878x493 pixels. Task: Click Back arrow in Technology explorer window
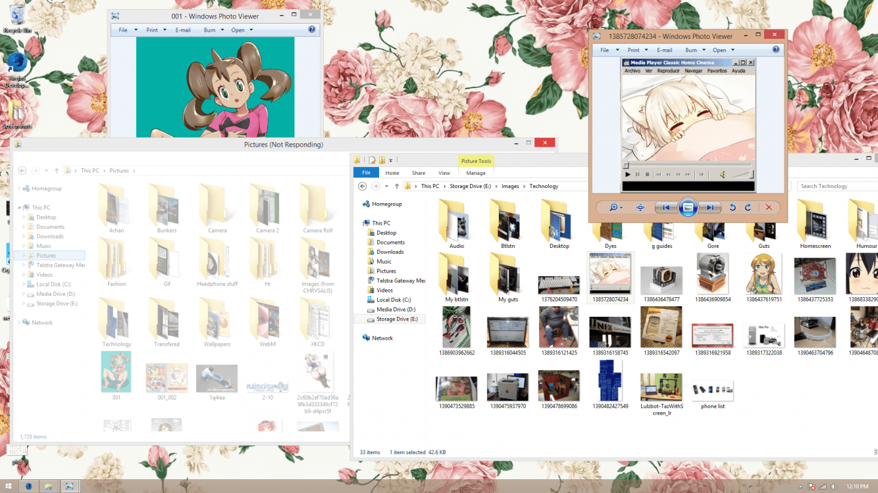362,186
